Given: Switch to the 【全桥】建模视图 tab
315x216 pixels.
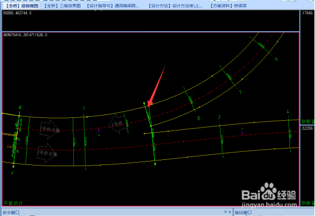Looking at the screenshot, I should point(22,6).
